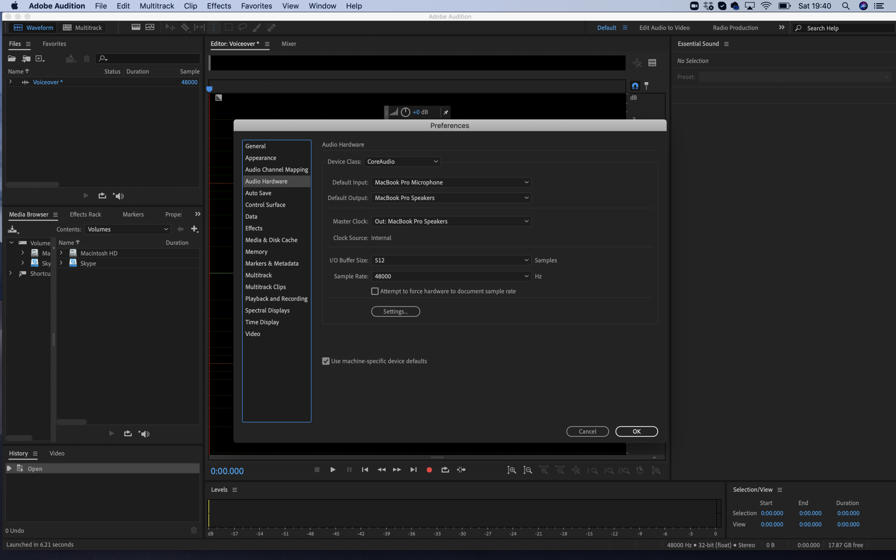Click the Zoom In Amplitude icon

pos(511,470)
